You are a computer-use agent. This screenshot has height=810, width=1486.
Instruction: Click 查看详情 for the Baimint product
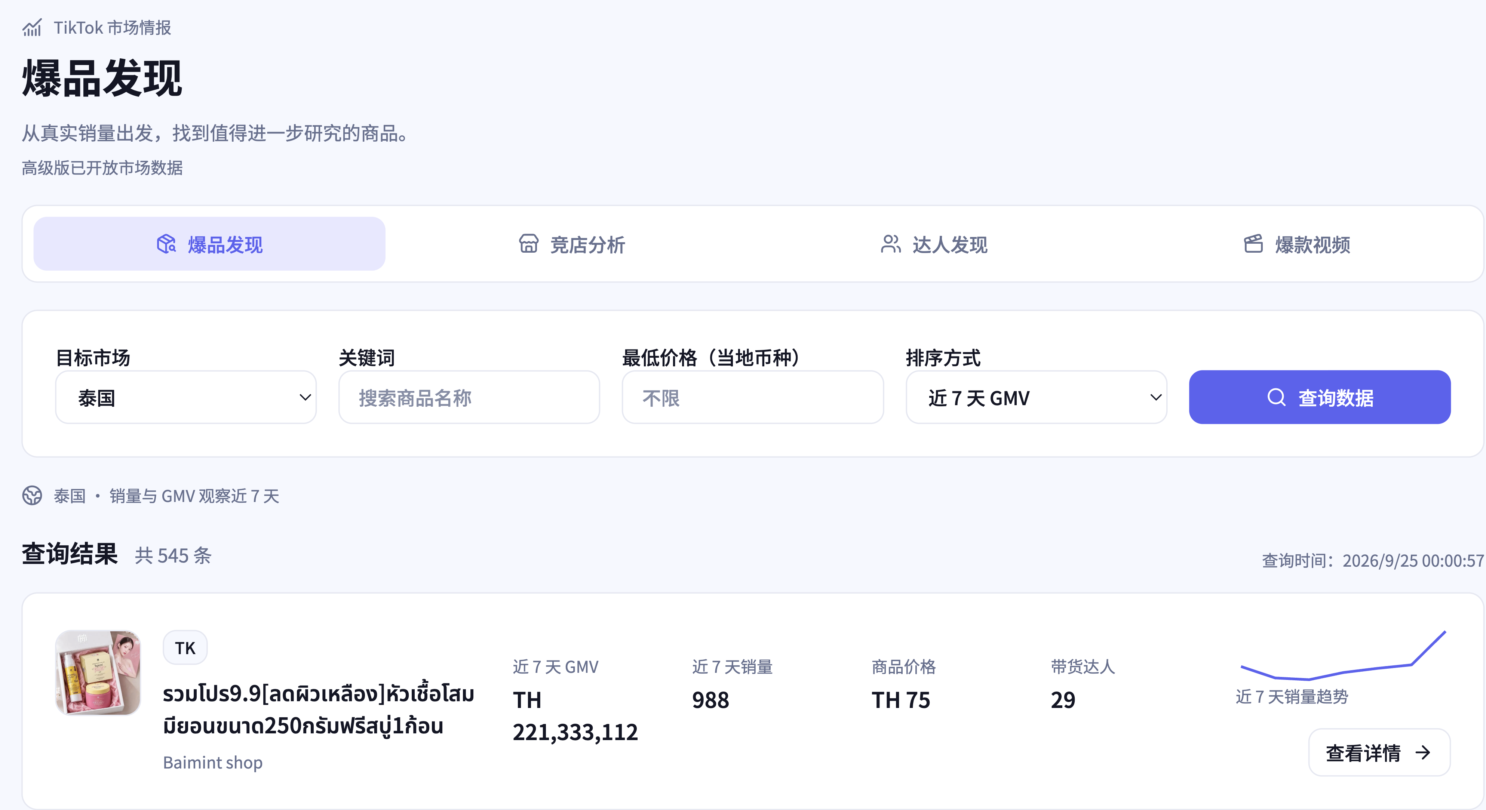(x=1379, y=752)
